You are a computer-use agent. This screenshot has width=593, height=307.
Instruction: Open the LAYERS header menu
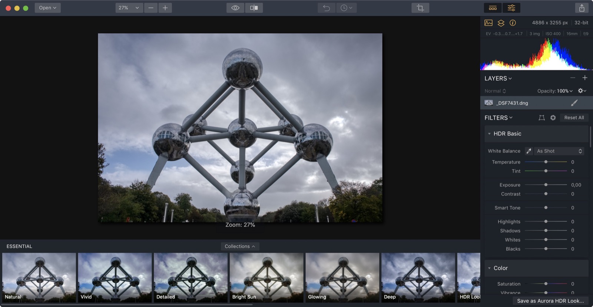pos(498,78)
